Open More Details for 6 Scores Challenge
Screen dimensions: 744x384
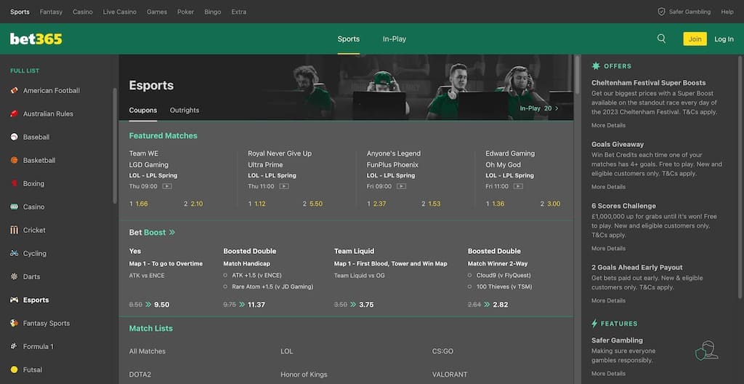[608, 249]
